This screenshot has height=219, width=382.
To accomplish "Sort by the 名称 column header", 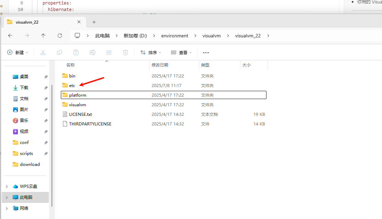I will click(x=70, y=65).
